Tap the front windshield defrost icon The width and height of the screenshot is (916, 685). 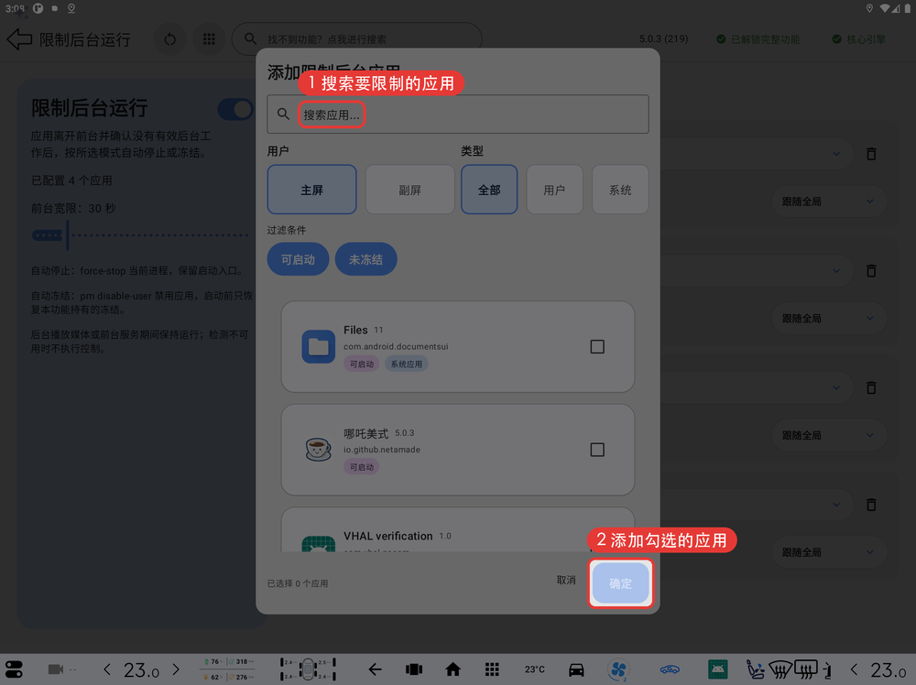coord(780,669)
